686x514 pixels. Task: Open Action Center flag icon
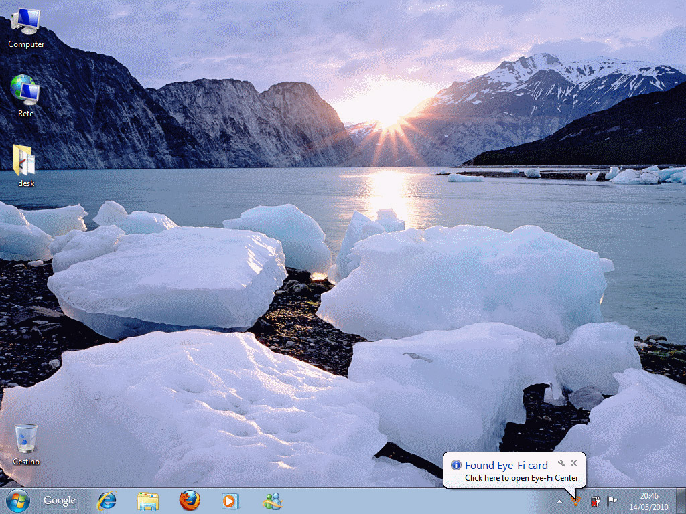pyautogui.click(x=612, y=501)
